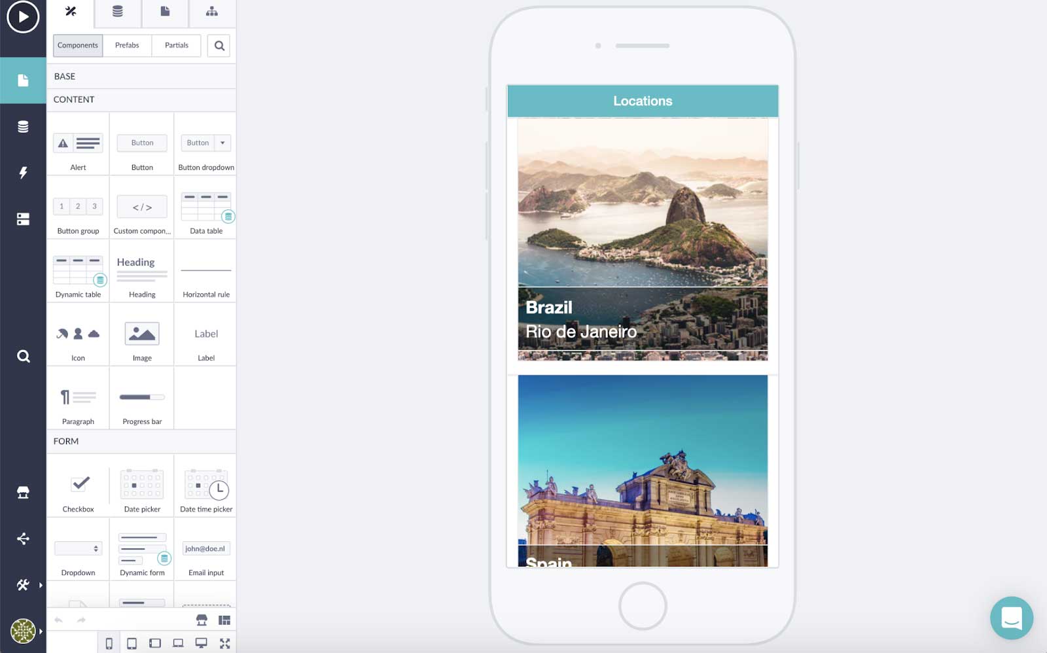Image resolution: width=1047 pixels, height=653 pixels.
Task: Select the component tree hierarchy tab
Action: (x=212, y=12)
